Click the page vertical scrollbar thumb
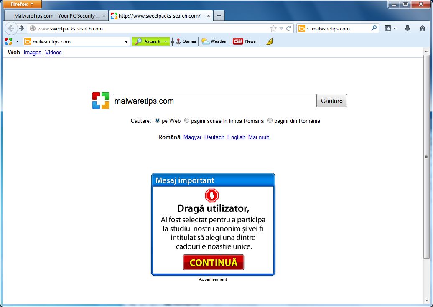 click(x=426, y=157)
